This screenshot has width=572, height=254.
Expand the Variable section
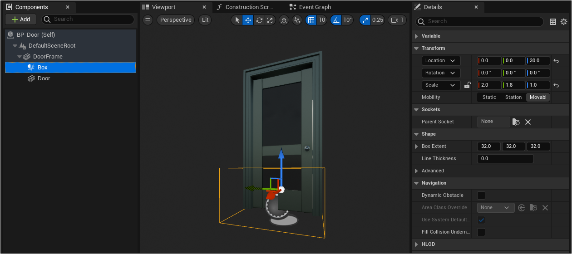(417, 36)
